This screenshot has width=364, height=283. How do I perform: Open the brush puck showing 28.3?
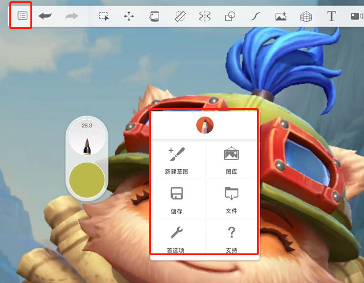tap(87, 138)
